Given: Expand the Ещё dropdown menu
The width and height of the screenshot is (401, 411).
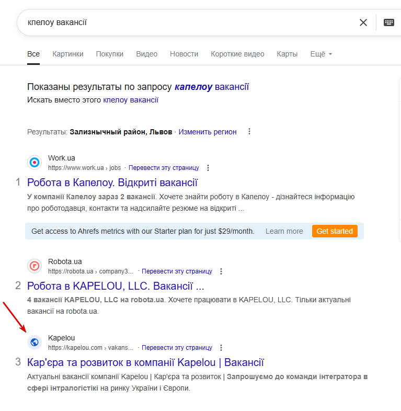Looking at the screenshot, I should pos(321,54).
